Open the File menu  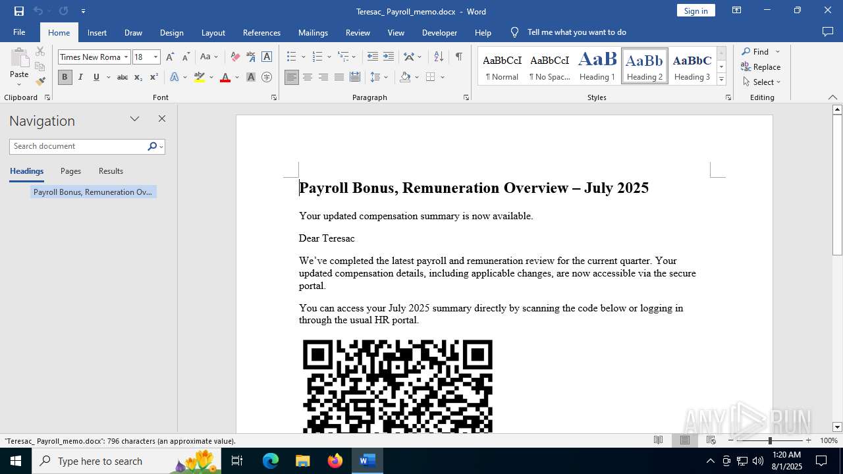click(x=19, y=32)
